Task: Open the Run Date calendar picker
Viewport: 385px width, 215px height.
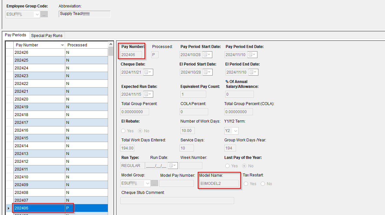Action: (x=173, y=166)
